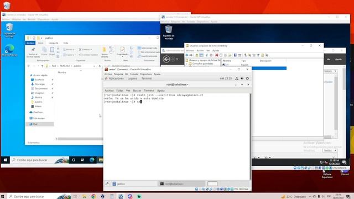Viewport: 354px width, 199px height.
Task: Click the power icon in the CentOS top panel
Action: pyautogui.click(x=247, y=78)
